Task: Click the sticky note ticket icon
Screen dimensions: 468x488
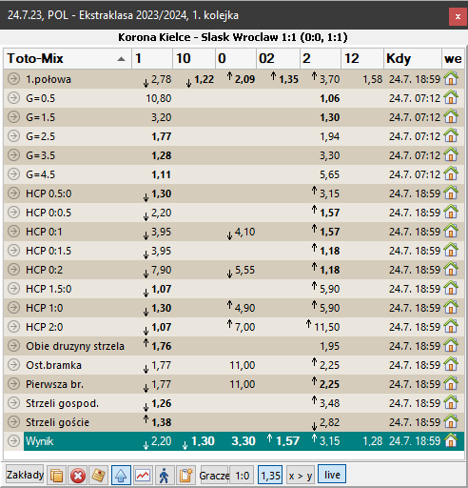Action: click(x=99, y=476)
